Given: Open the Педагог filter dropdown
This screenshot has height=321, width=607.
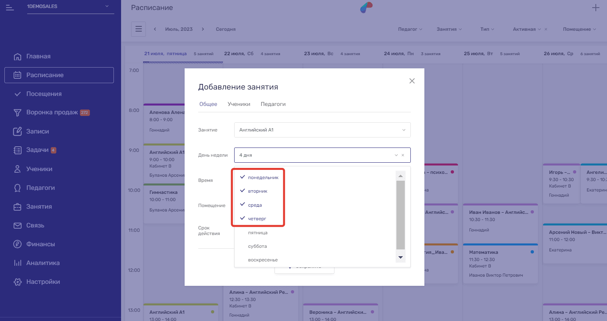Looking at the screenshot, I should coord(410,29).
